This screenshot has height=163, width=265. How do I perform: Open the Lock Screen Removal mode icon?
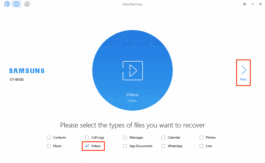[27, 4]
